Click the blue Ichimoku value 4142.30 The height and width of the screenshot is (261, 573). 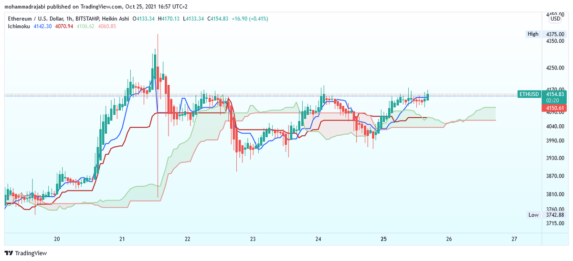coord(42,26)
